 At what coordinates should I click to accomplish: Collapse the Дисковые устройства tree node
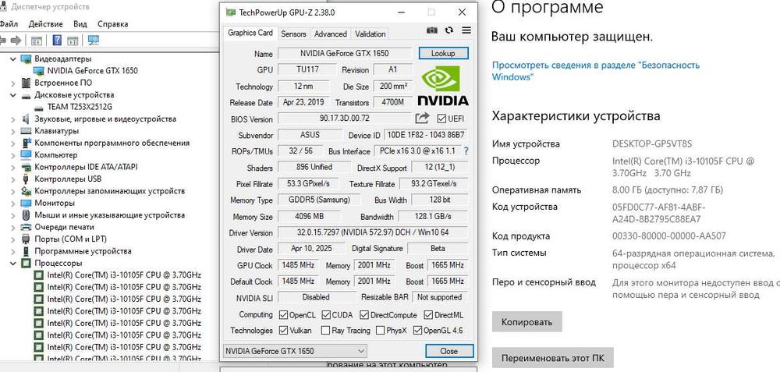pos(13,94)
